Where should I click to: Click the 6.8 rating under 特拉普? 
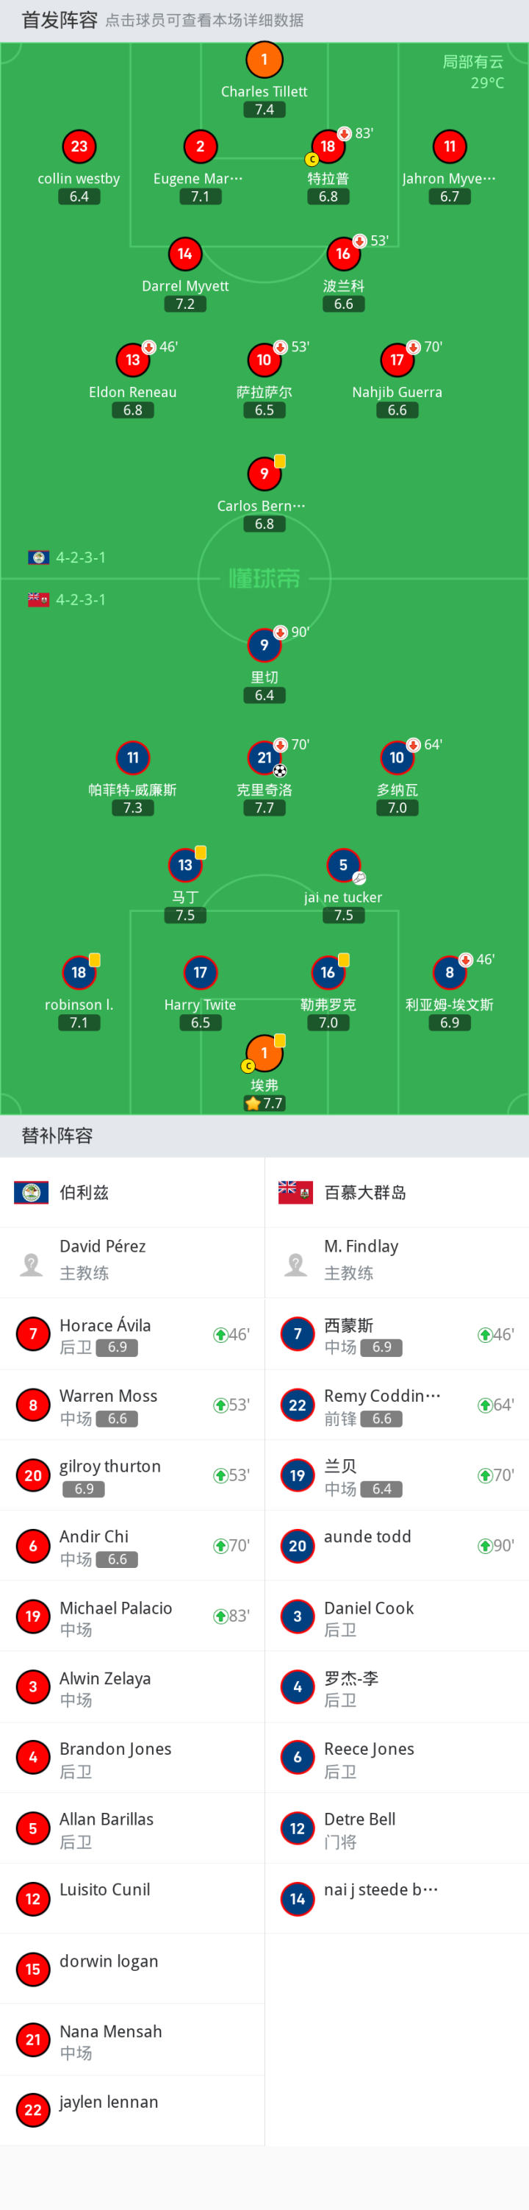click(x=328, y=196)
